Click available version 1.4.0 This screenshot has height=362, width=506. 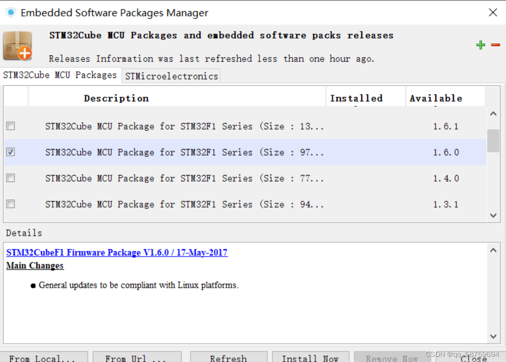446,178
